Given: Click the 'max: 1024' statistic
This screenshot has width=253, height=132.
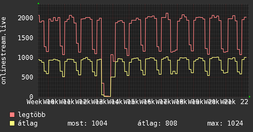Looking at the screenshot, I should pyautogui.click(x=225, y=123).
